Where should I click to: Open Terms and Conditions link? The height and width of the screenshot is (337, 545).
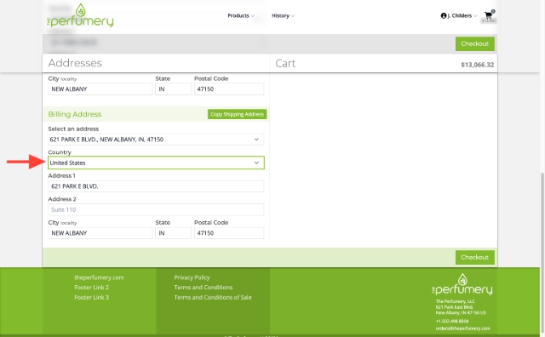coord(204,288)
